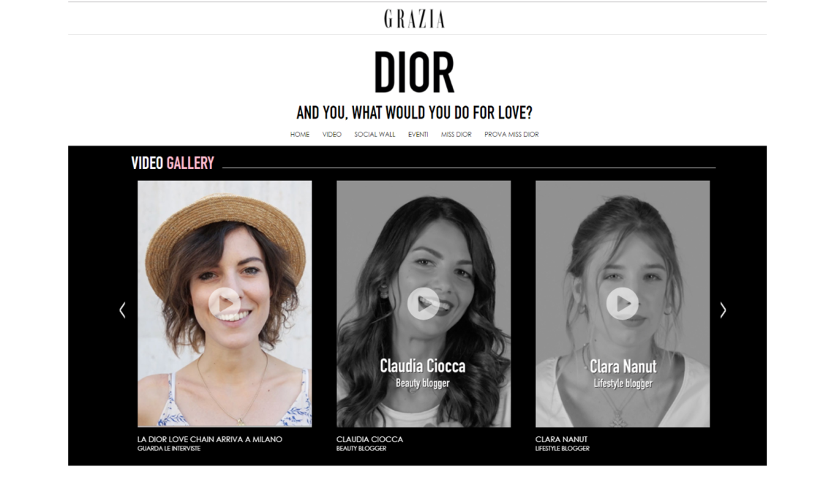Show next videos with right arrow

click(723, 310)
